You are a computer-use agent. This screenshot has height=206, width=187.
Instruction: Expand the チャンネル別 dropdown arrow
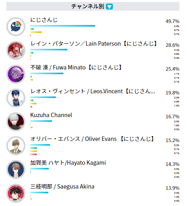(109, 6)
